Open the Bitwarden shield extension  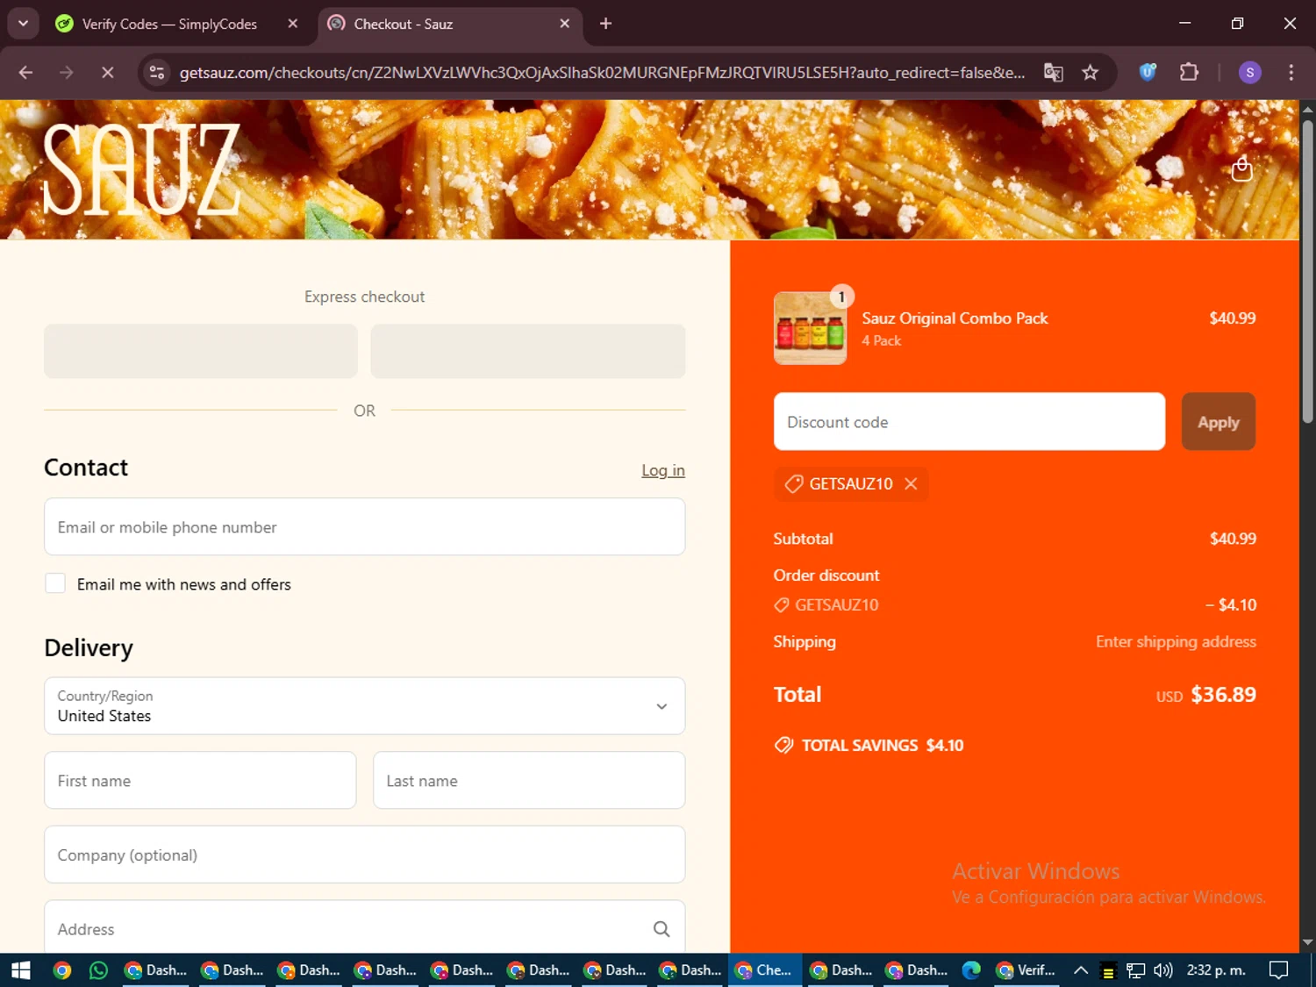(1148, 73)
